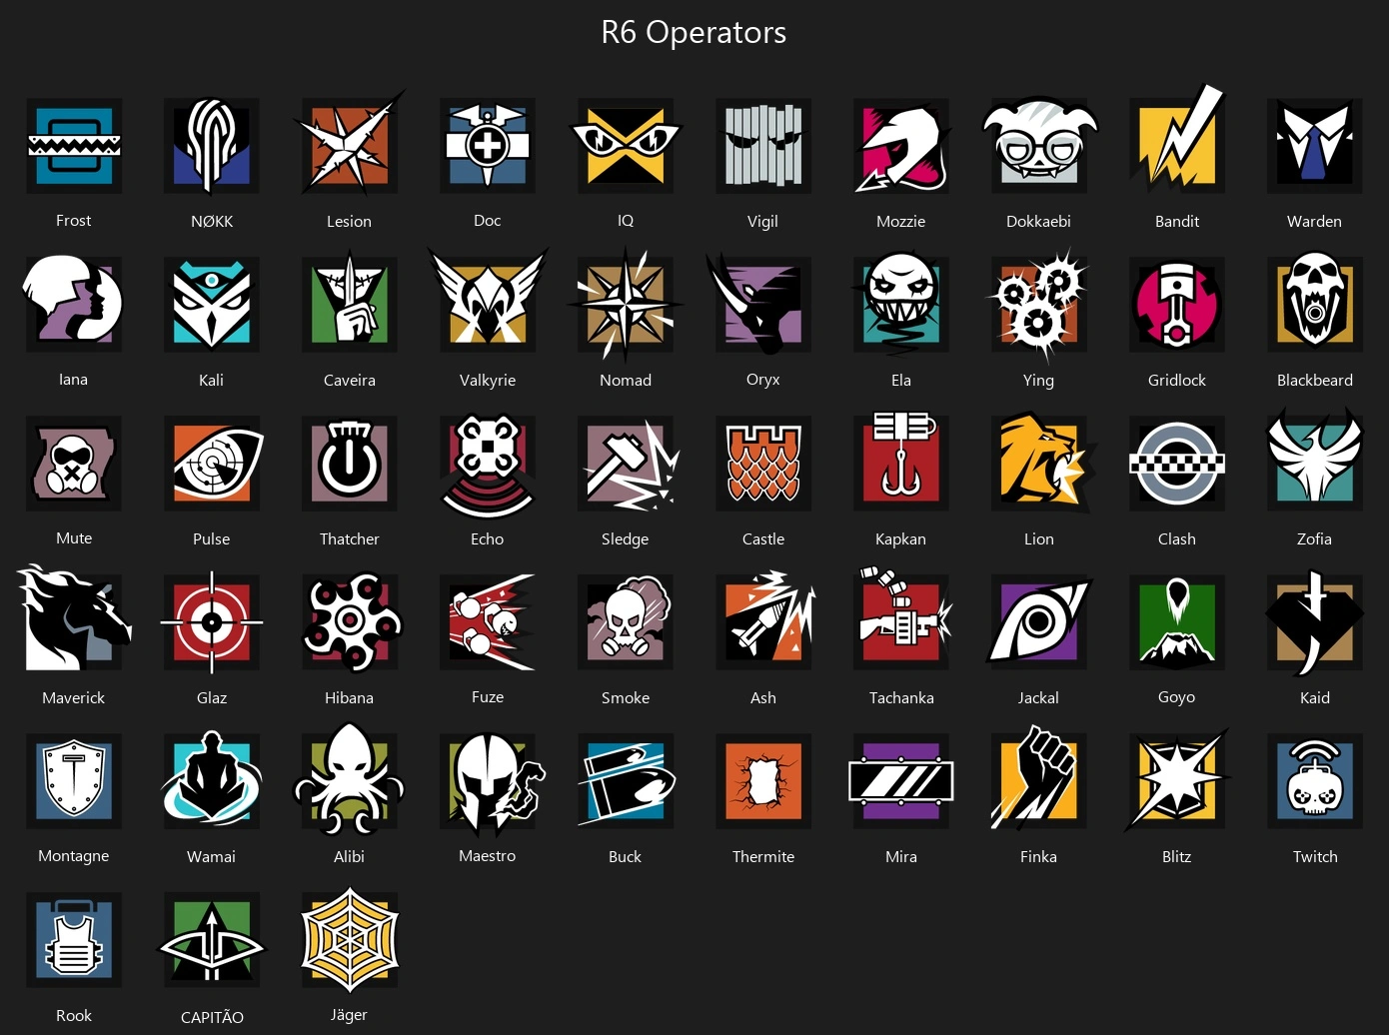Choose the Jäger spider web icon
Screen dimensions: 1389x1035
350,940
